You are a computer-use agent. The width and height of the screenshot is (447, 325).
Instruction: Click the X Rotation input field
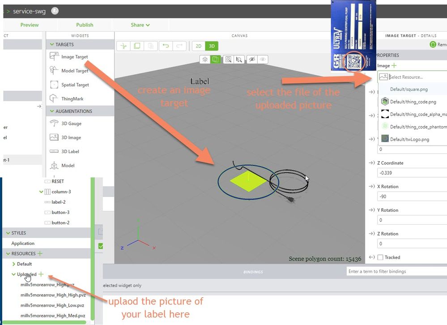coord(412,197)
